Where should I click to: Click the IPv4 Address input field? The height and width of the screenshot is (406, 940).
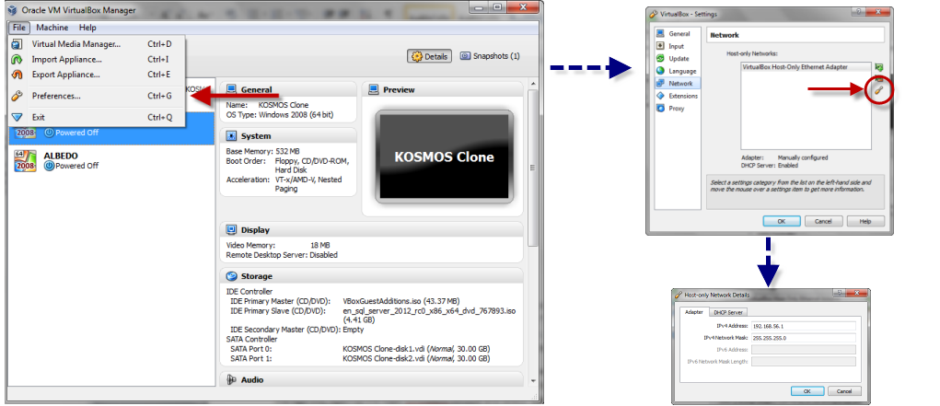pyautogui.click(x=804, y=326)
